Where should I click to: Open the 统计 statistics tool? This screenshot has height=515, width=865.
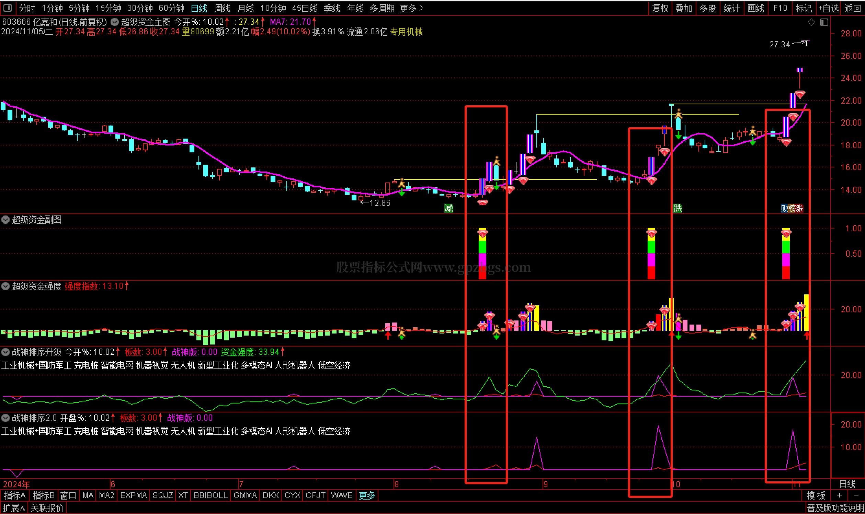732,8
